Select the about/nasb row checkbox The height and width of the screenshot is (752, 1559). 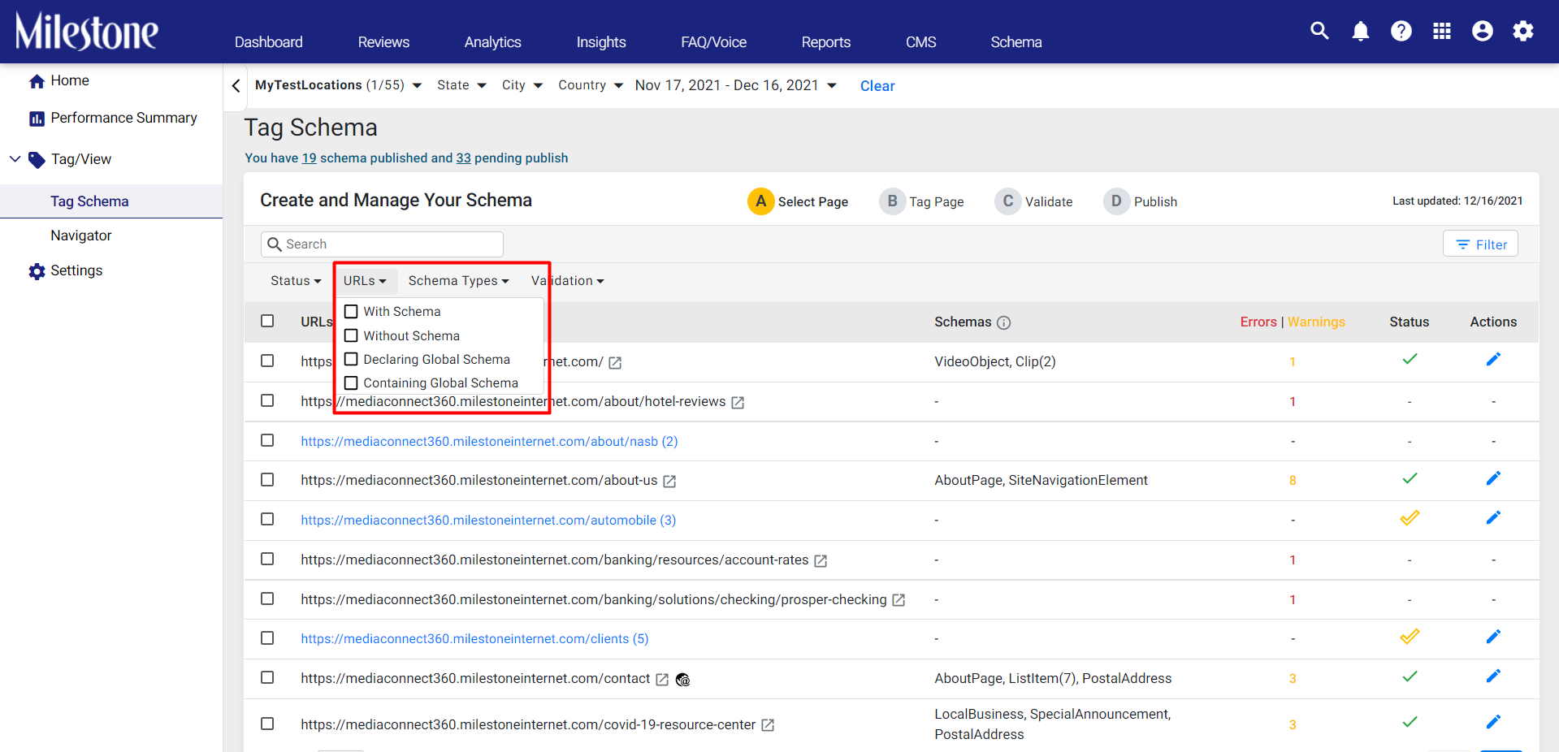tap(267, 440)
